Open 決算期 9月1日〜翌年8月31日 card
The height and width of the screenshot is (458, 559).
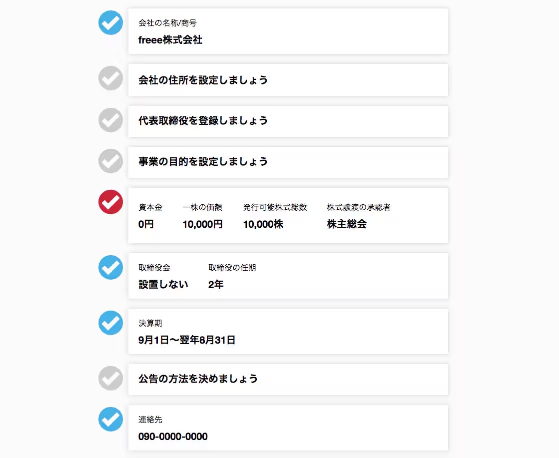pos(288,332)
